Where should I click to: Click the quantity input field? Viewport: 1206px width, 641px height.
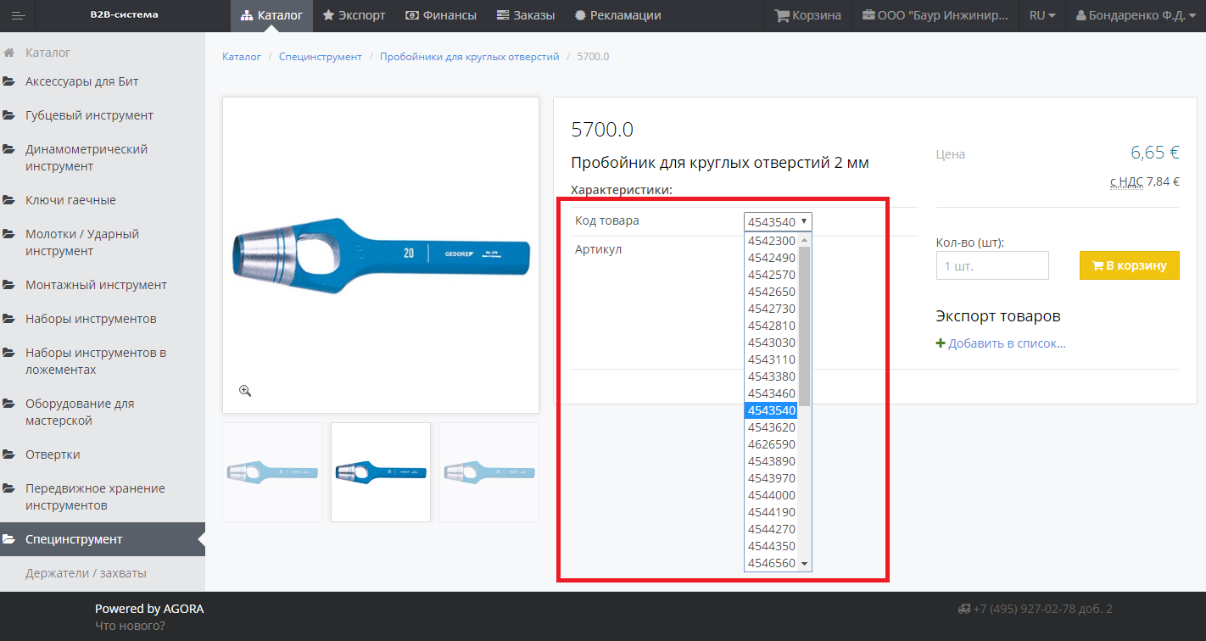click(x=992, y=265)
